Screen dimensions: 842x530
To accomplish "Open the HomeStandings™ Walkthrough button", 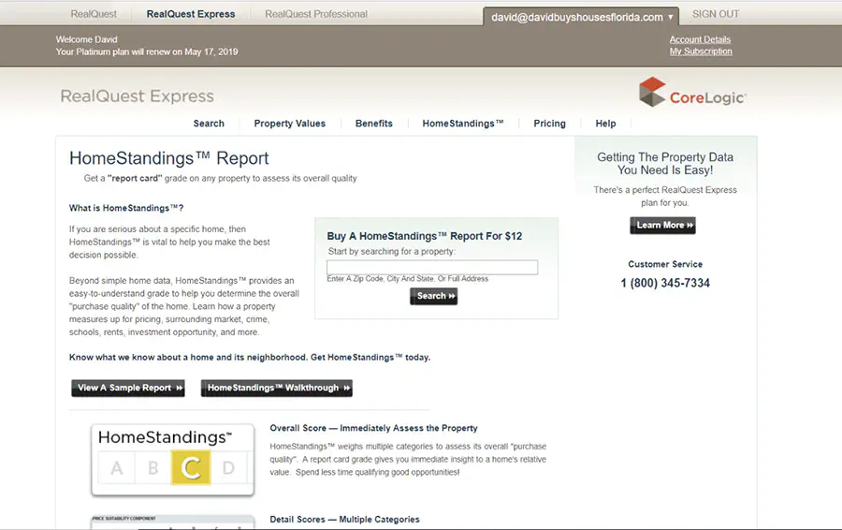I will 276,388.
